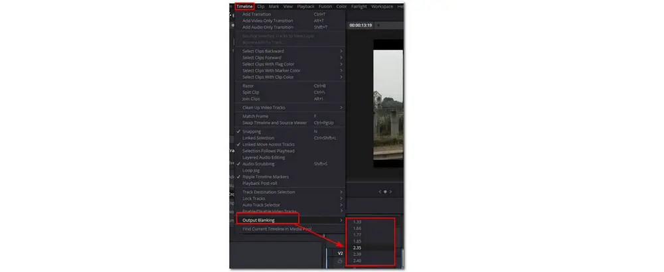Click the 00:00:13:19 timecode field
This screenshot has height=272, width=664.
point(361,25)
